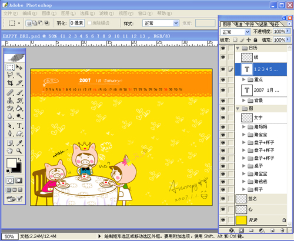Collapse the 日历 layer group
This screenshot has width=294, height=241.
[238, 48]
